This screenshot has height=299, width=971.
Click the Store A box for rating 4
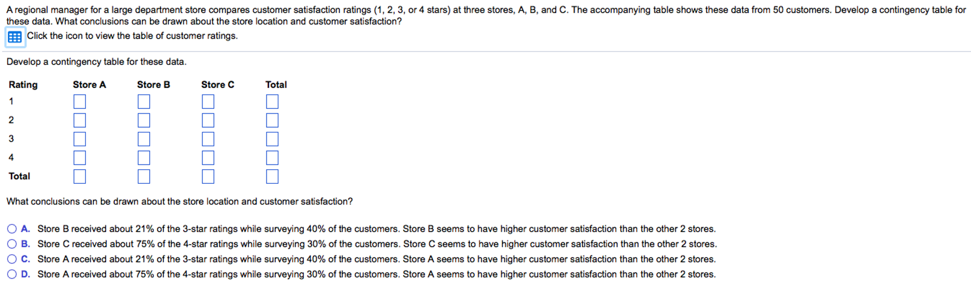tap(80, 158)
